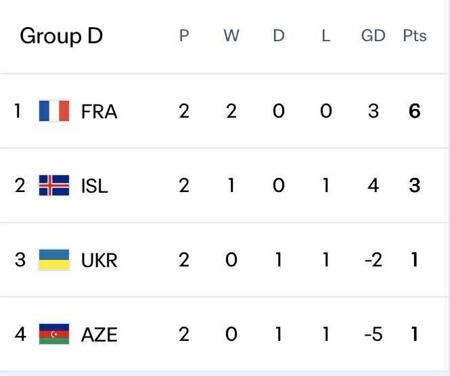Click Azerbaijan's -5 goal difference

pyautogui.click(x=373, y=334)
